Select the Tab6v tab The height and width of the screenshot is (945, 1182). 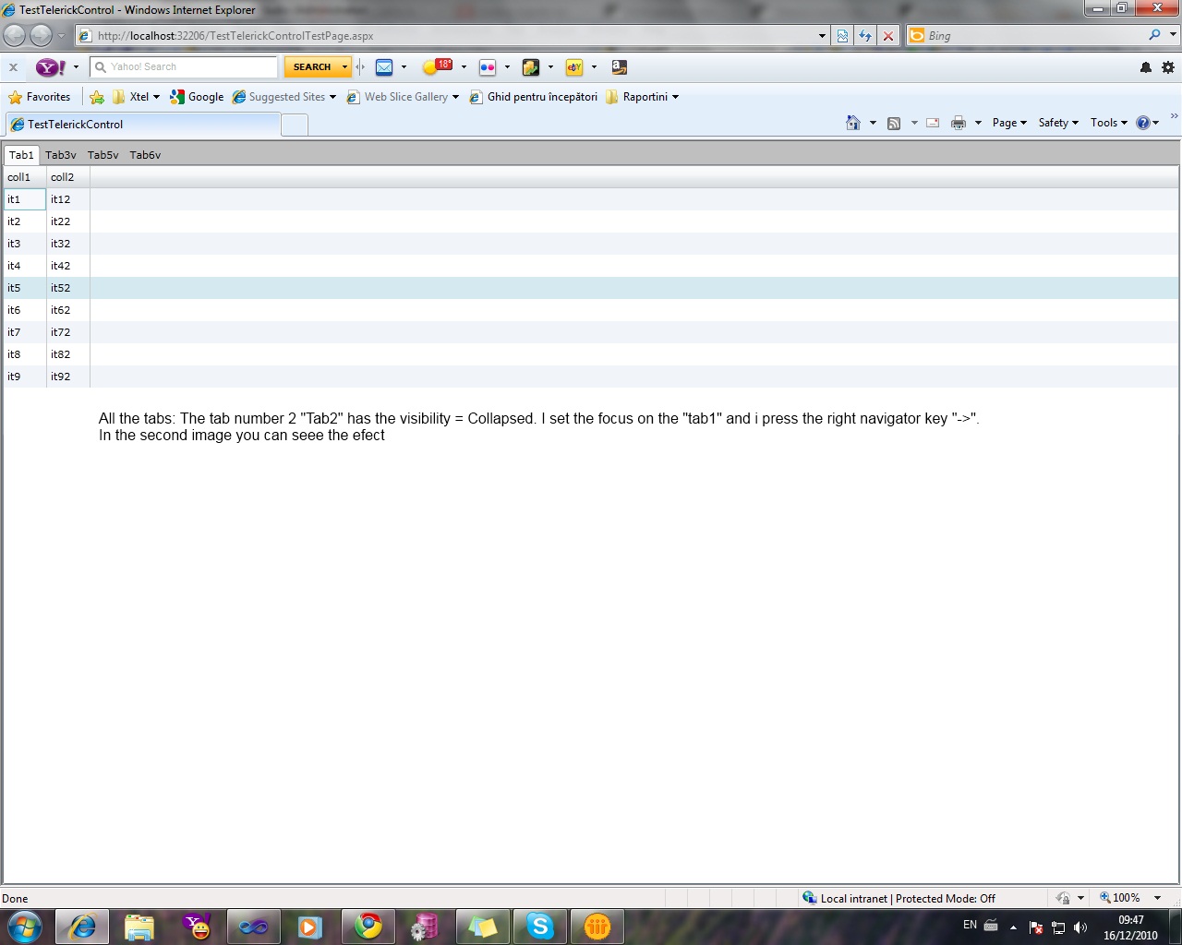click(145, 155)
